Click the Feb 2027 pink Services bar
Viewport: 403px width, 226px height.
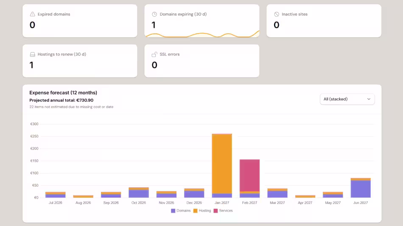click(x=249, y=176)
